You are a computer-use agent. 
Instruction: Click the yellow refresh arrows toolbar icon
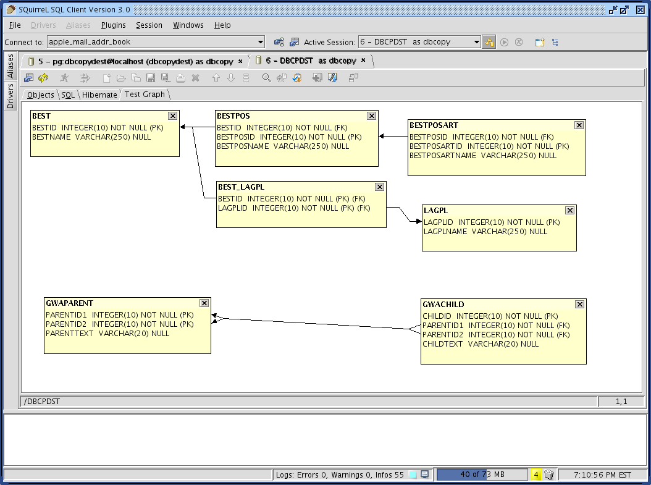point(43,78)
